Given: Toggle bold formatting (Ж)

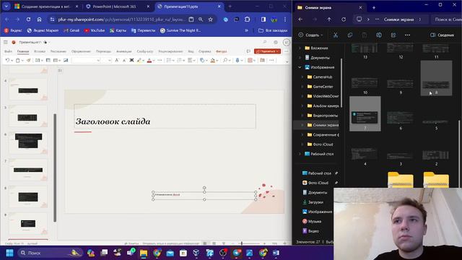Looking at the screenshot, I should pyautogui.click(x=131, y=60).
